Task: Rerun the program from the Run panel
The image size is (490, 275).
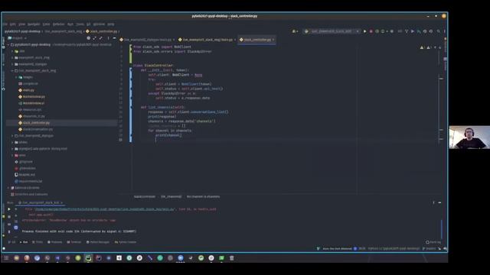Action: (x=9, y=209)
